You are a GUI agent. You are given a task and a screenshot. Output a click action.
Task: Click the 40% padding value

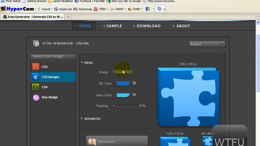coord(142,105)
